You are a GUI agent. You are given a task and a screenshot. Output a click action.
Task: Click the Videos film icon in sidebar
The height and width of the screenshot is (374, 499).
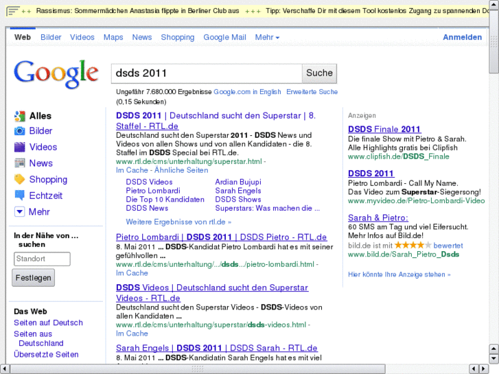19,147
